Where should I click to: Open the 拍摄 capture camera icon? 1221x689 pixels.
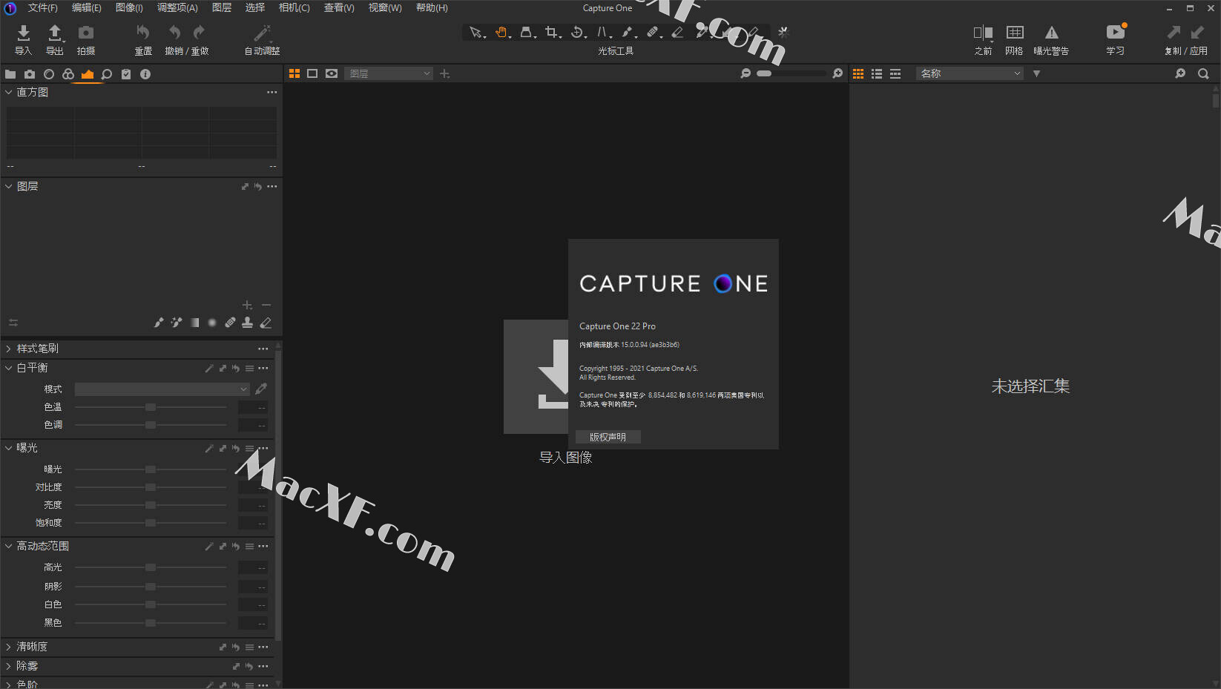tap(86, 32)
